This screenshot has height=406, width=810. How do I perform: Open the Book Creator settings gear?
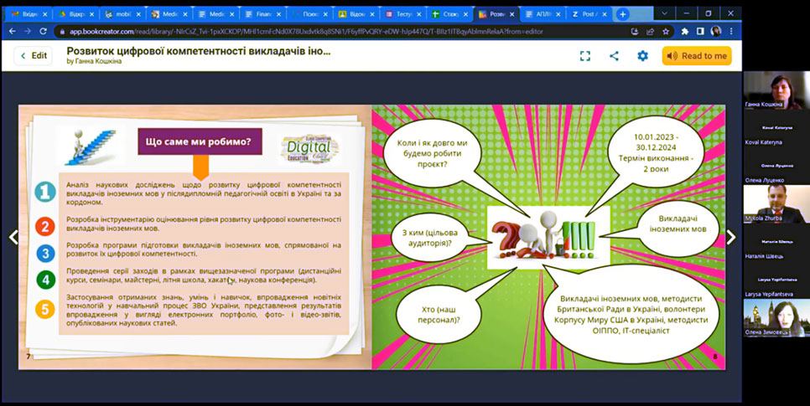[642, 56]
